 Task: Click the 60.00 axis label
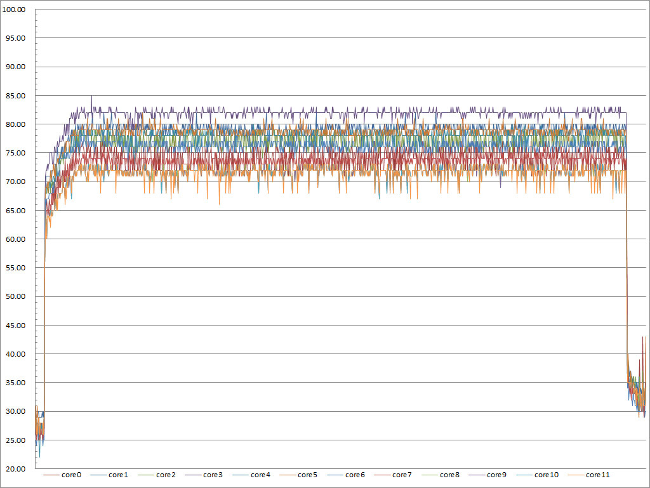[x=15, y=239]
